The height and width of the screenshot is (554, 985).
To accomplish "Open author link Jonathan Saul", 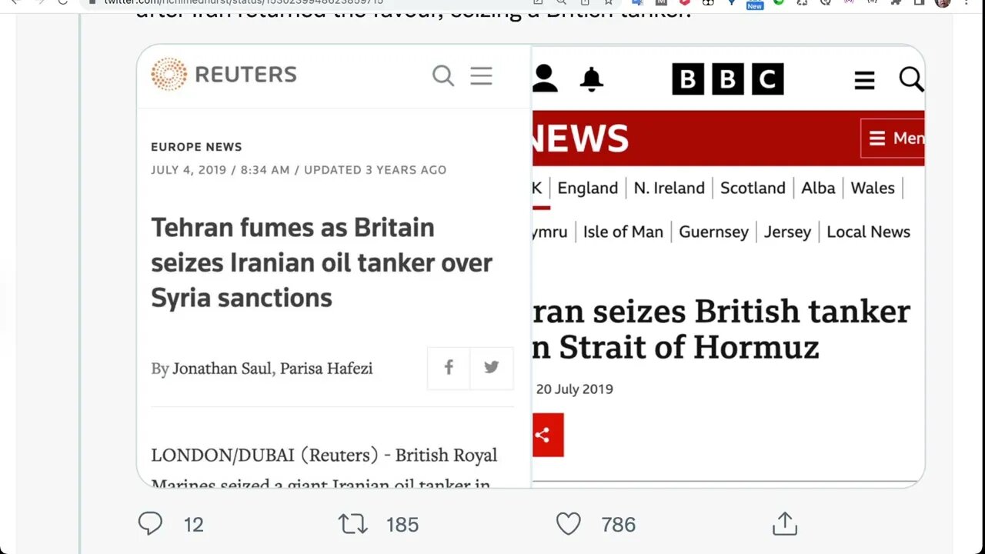I will (x=222, y=369).
